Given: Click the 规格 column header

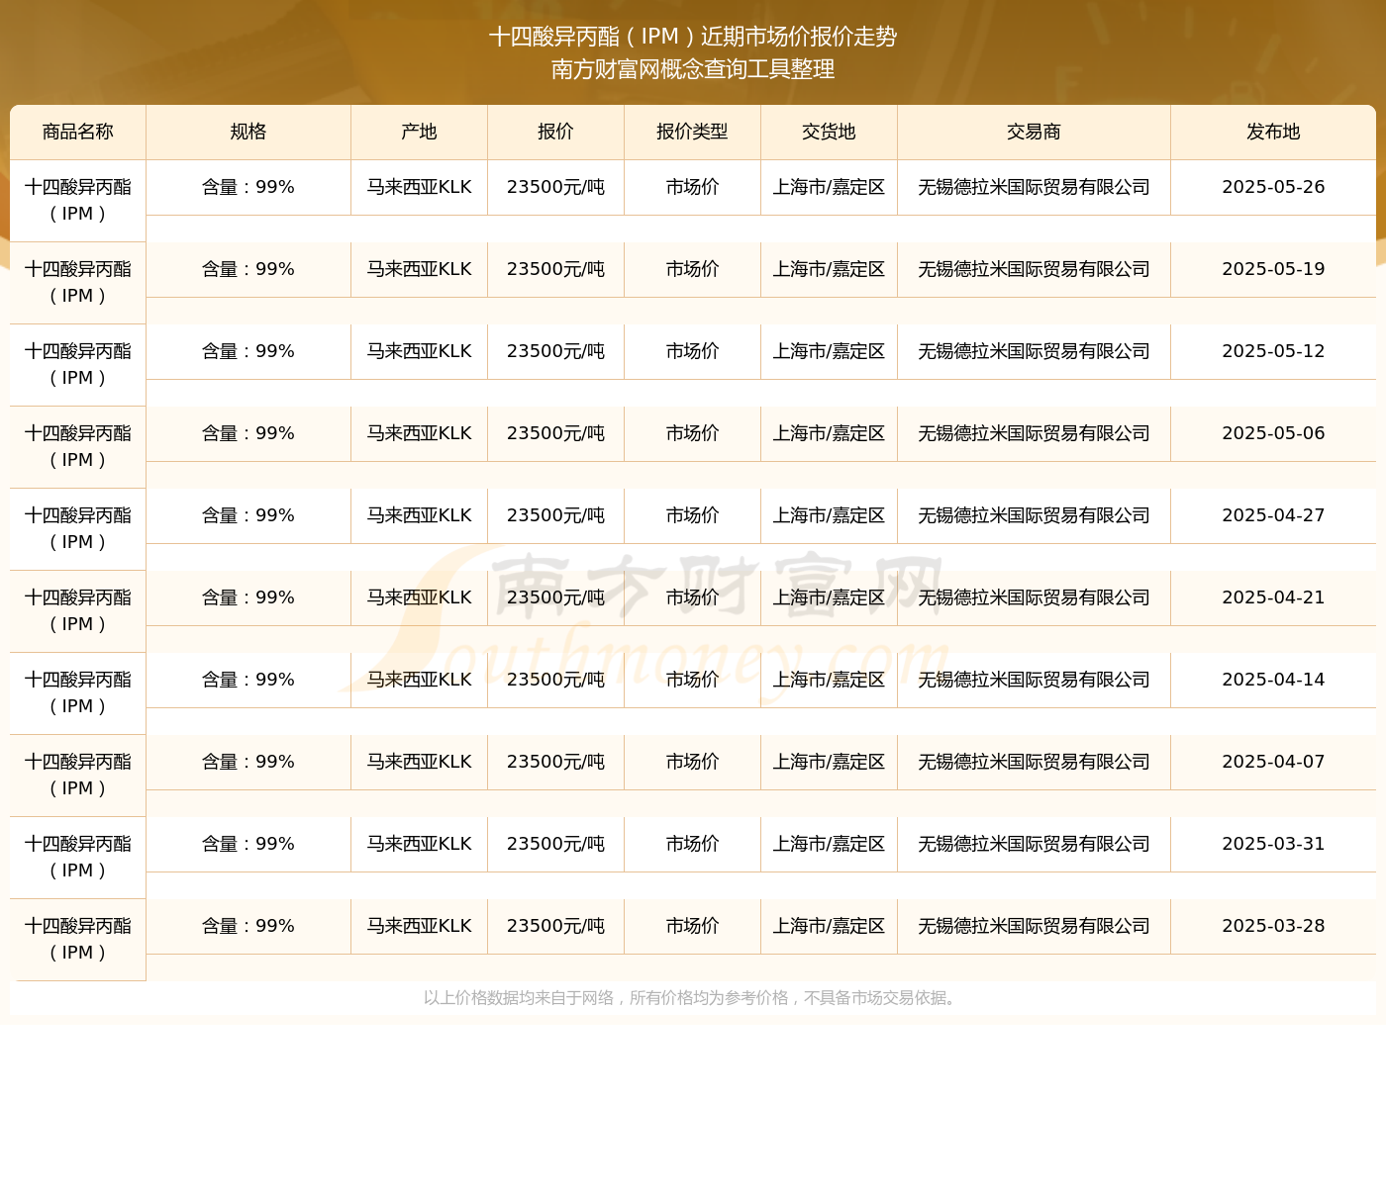Looking at the screenshot, I should click(x=248, y=132).
